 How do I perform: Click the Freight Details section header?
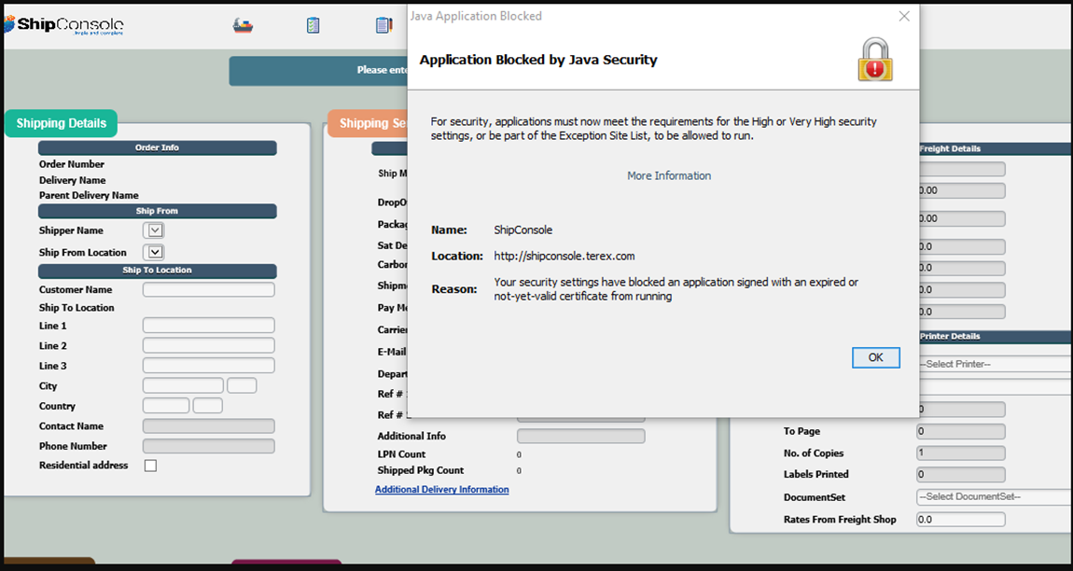pos(996,148)
